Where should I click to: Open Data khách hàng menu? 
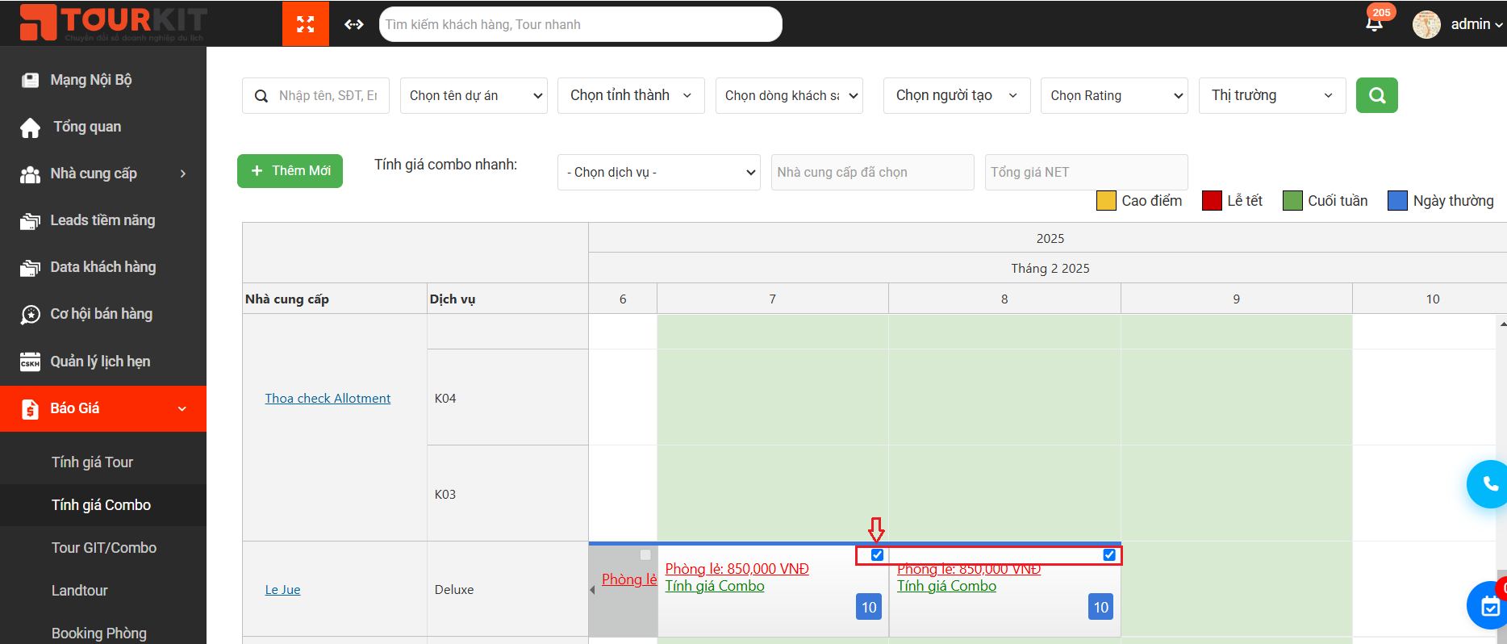pos(103,267)
